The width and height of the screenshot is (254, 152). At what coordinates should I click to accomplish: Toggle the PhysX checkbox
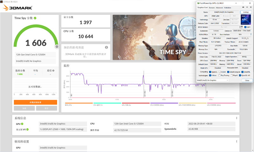tap(232, 76)
